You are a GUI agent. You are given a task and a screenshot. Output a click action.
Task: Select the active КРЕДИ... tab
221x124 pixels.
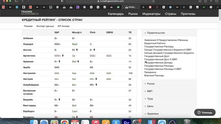click(x=131, y=7)
